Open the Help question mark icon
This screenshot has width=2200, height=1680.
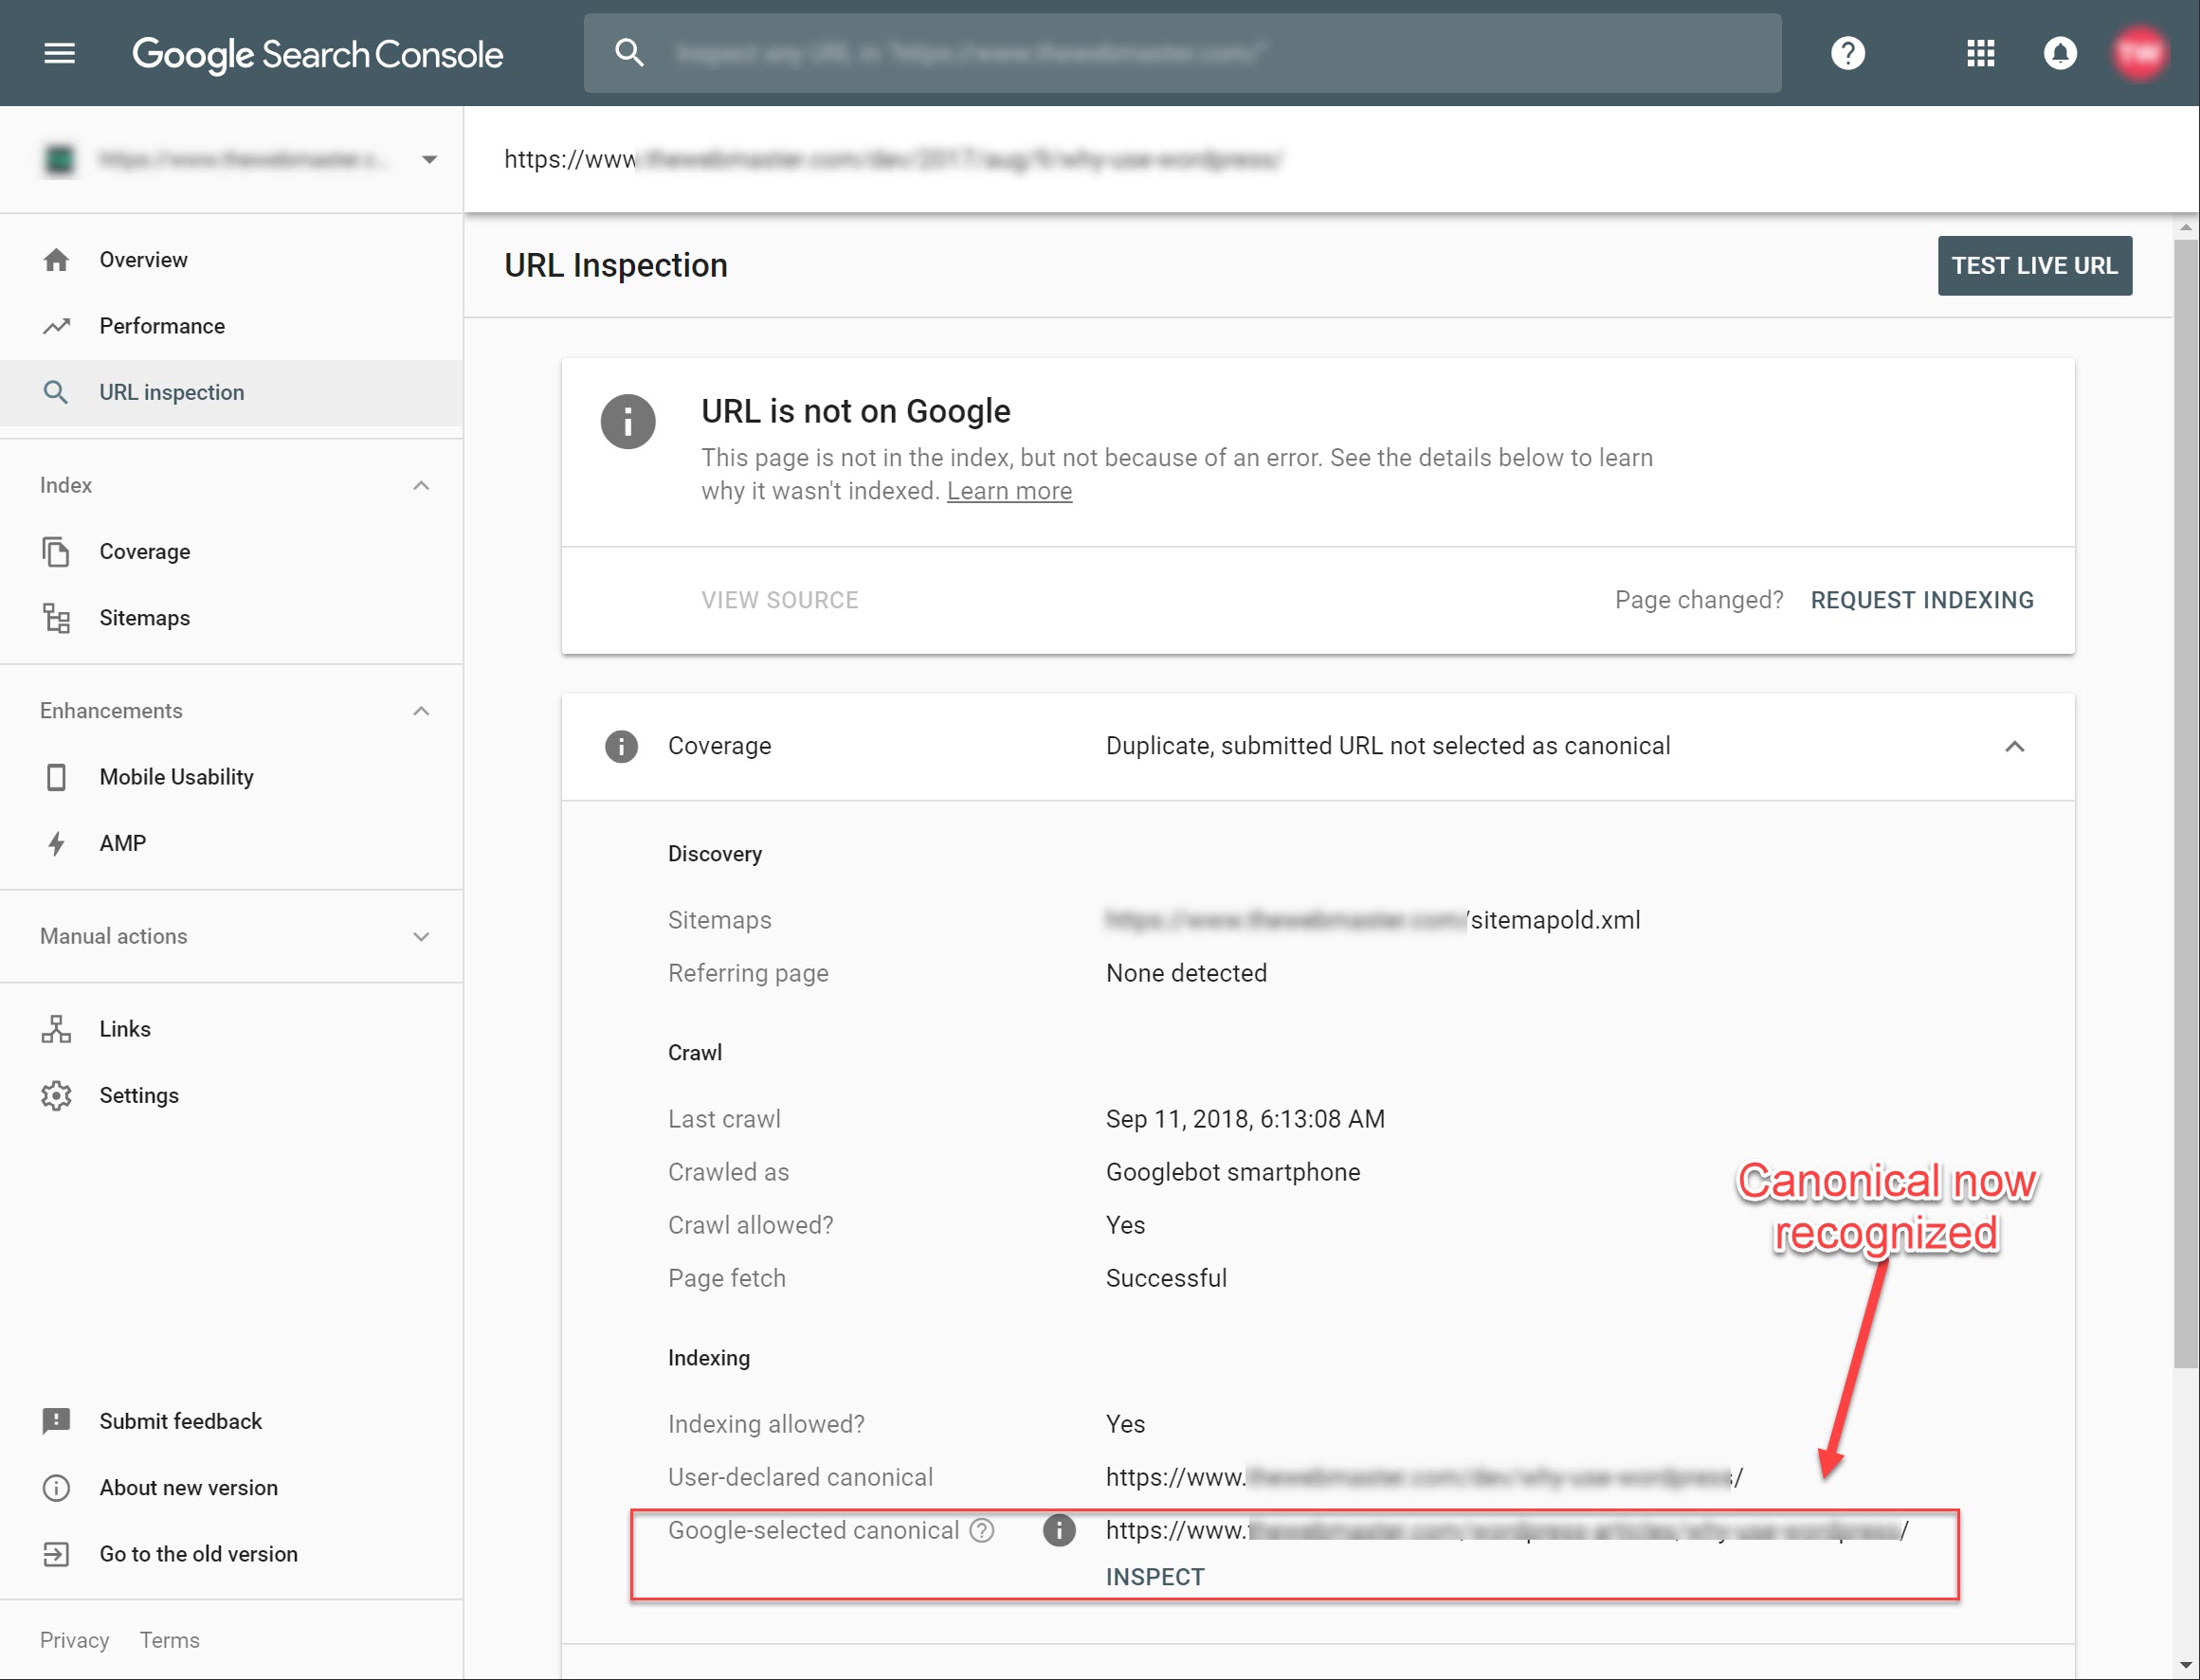(x=1846, y=53)
